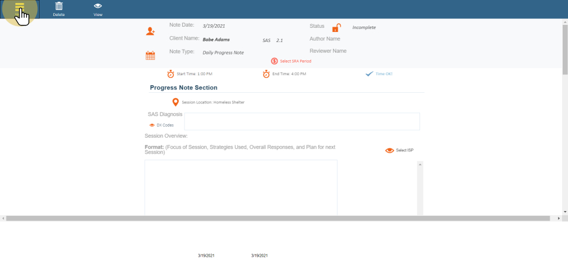Screen dimensions: 568x262
Task: Click the yellow menu icon in toolbar
Action: [x=20, y=8]
